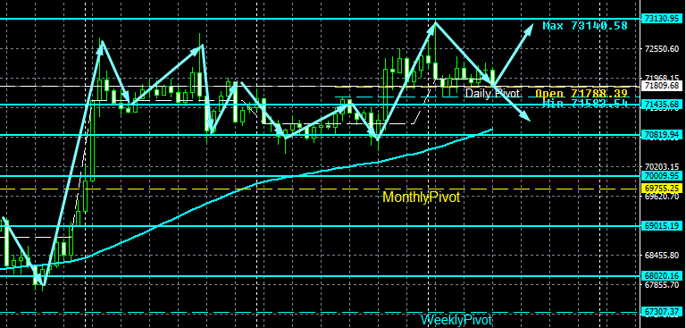Click the Open 71788.39 label
686x328 pixels.
click(581, 93)
